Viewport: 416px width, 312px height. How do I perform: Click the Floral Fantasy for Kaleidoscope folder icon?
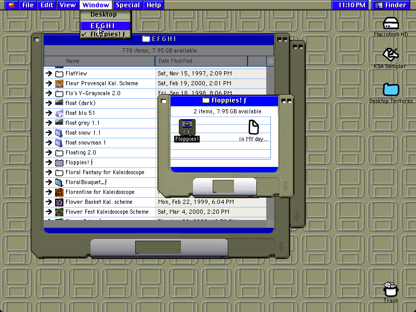(x=59, y=173)
